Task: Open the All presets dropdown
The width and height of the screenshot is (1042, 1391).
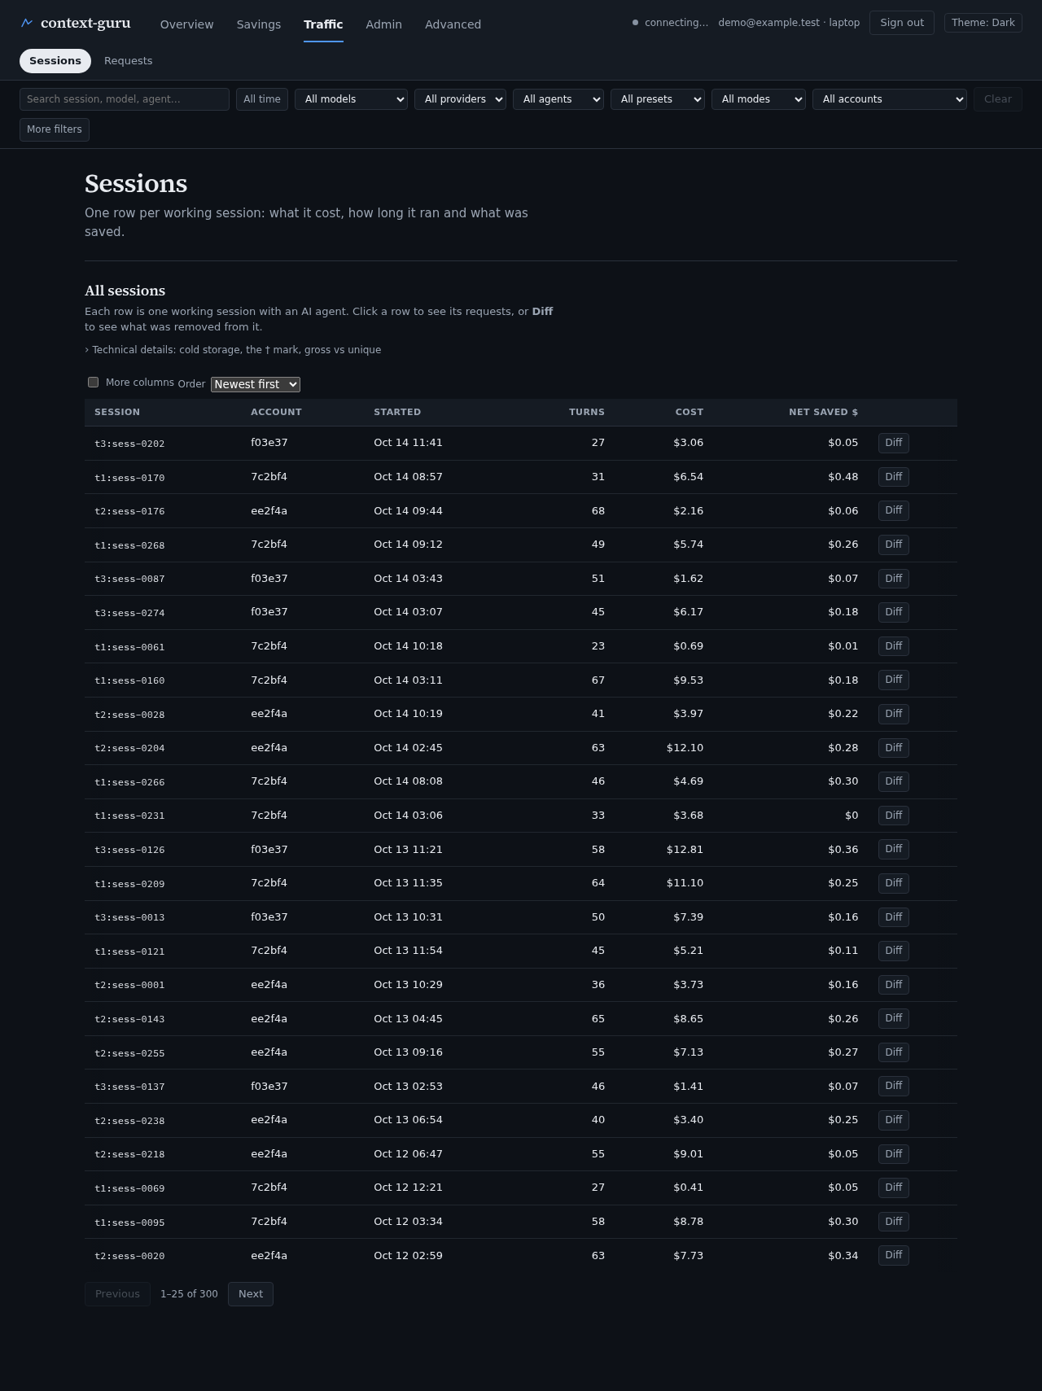Action: [658, 99]
